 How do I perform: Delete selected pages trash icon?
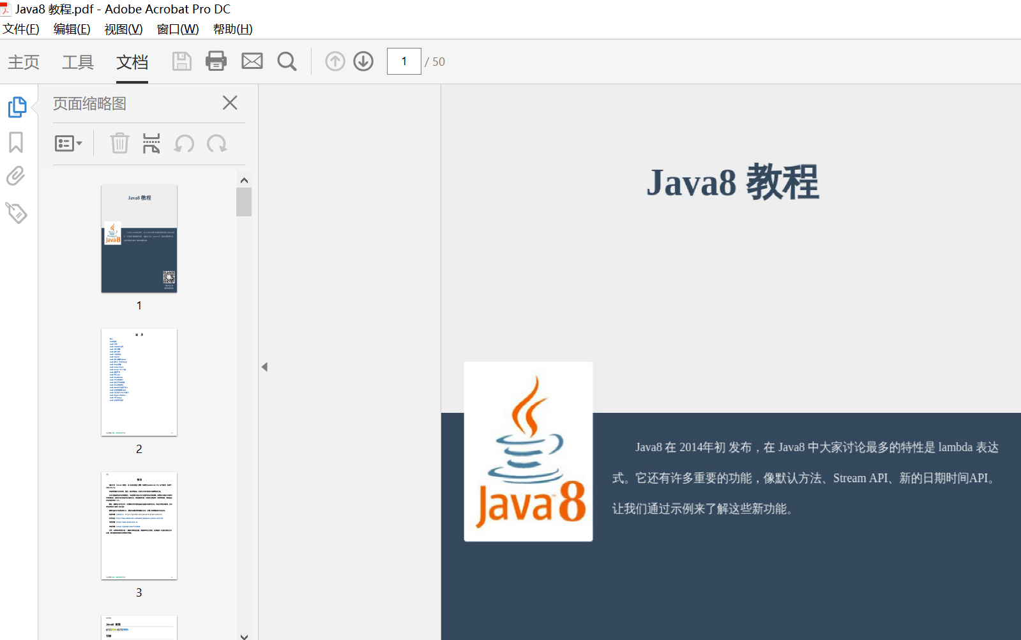tap(119, 144)
